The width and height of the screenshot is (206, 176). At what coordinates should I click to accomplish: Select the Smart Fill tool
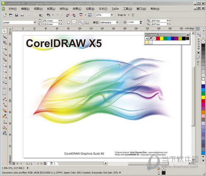(x=5, y=60)
